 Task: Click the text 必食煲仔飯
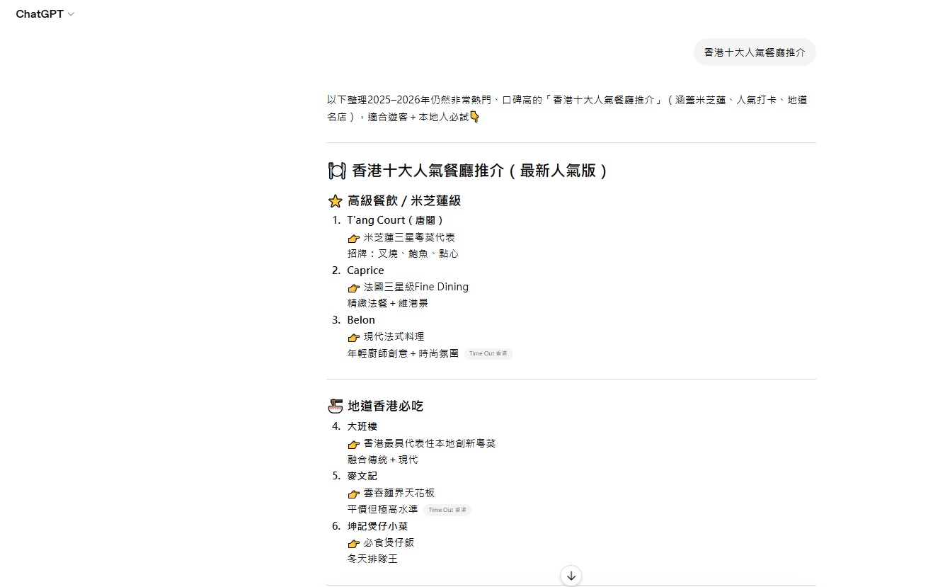pos(389,542)
